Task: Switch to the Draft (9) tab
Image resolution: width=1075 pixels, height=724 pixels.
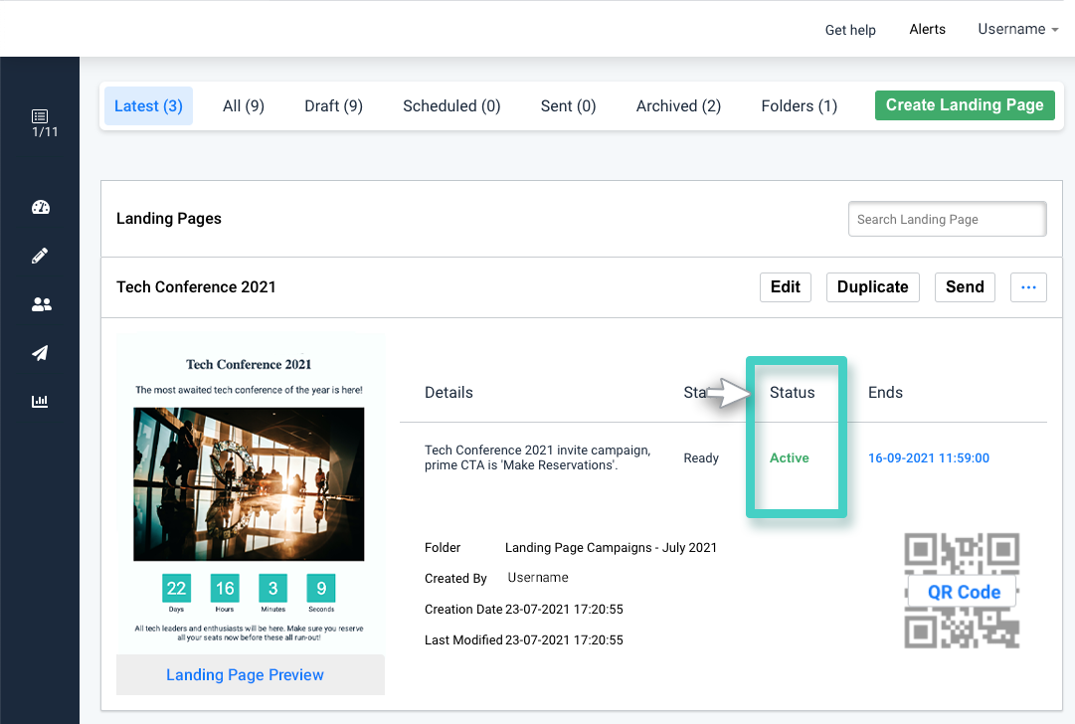Action: [333, 105]
